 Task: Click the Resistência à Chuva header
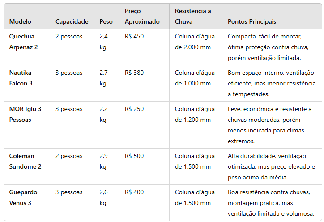point(192,17)
